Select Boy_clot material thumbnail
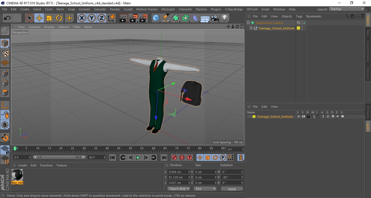The image size is (371, 198). pos(17,175)
